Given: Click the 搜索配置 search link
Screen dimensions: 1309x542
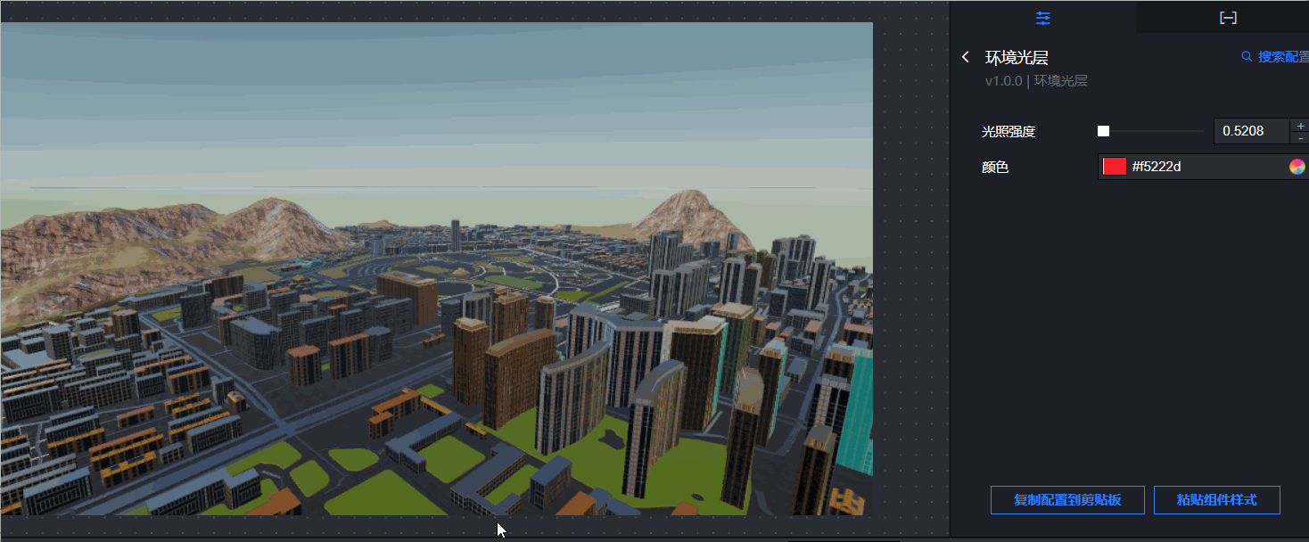Looking at the screenshot, I should (1283, 56).
